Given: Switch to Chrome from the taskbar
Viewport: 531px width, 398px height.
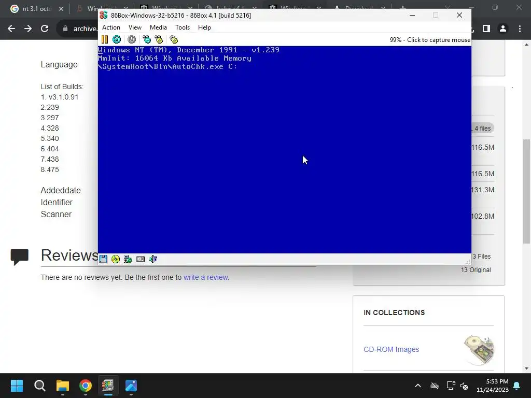Looking at the screenshot, I should click(86, 386).
